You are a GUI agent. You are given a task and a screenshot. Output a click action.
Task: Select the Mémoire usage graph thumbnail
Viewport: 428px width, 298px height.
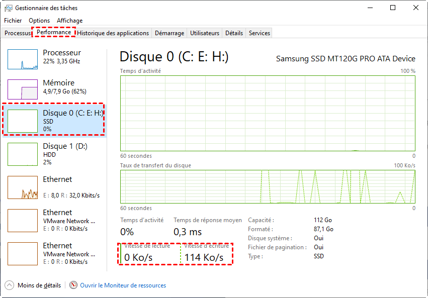point(23,89)
